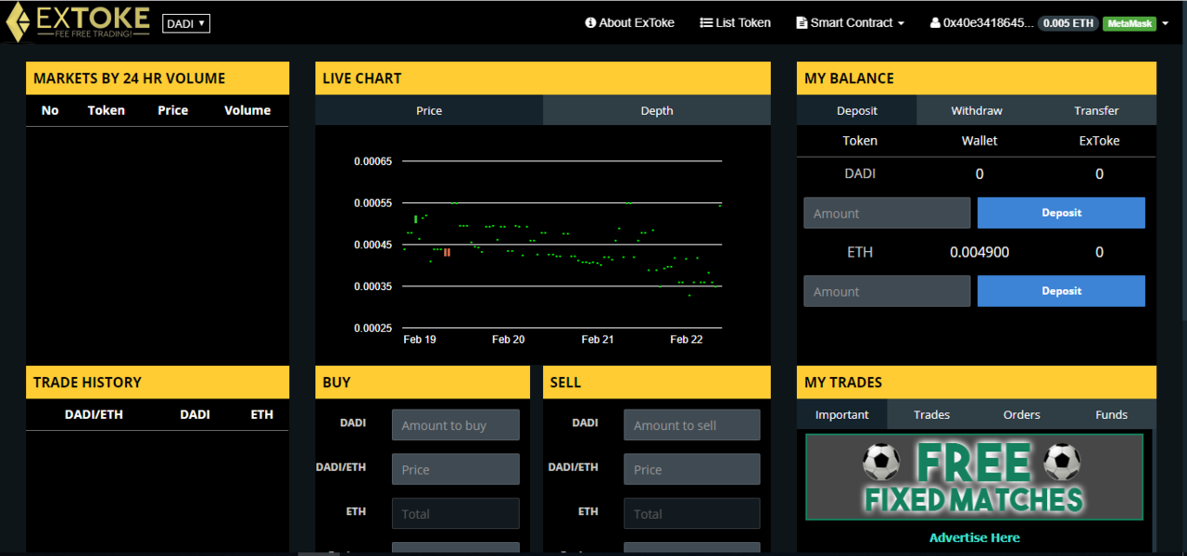The width and height of the screenshot is (1187, 556).
Task: Open the List Token link
Action: [735, 22]
